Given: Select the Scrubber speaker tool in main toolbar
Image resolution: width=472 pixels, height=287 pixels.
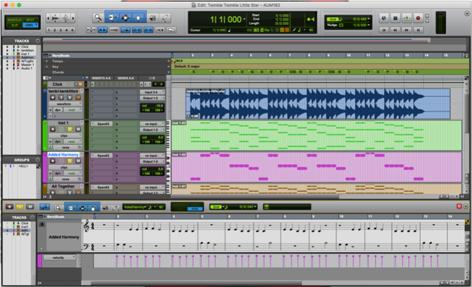Looking at the screenshot, I should [x=152, y=18].
